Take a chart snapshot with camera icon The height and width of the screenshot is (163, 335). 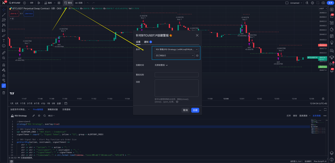click(x=323, y=3)
